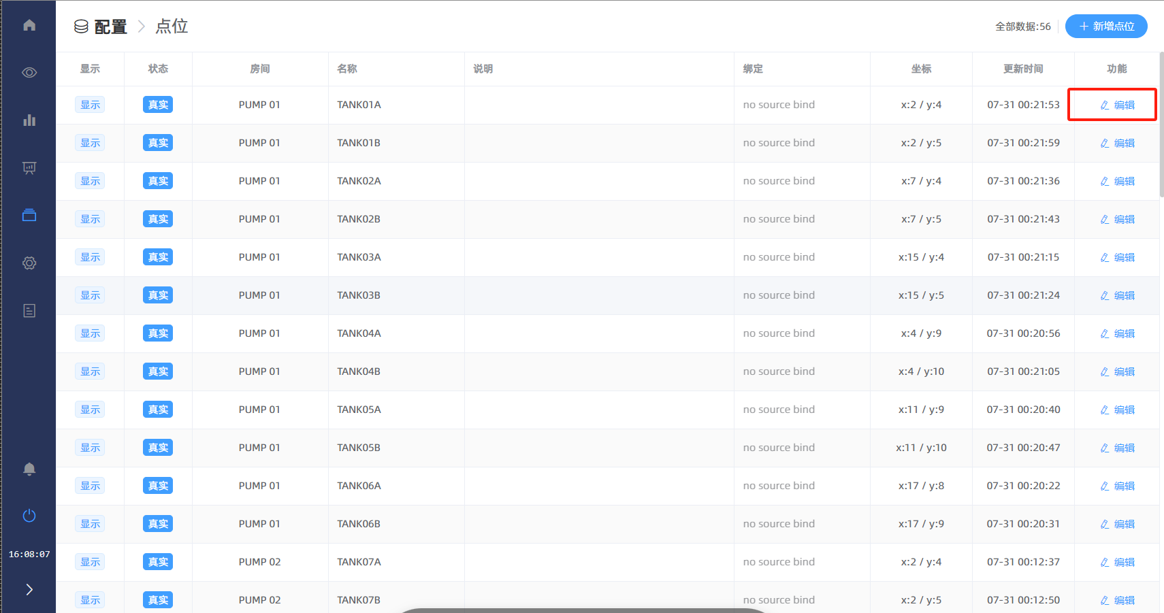Open the settings gear in sidebar
The image size is (1164, 613).
[29, 263]
